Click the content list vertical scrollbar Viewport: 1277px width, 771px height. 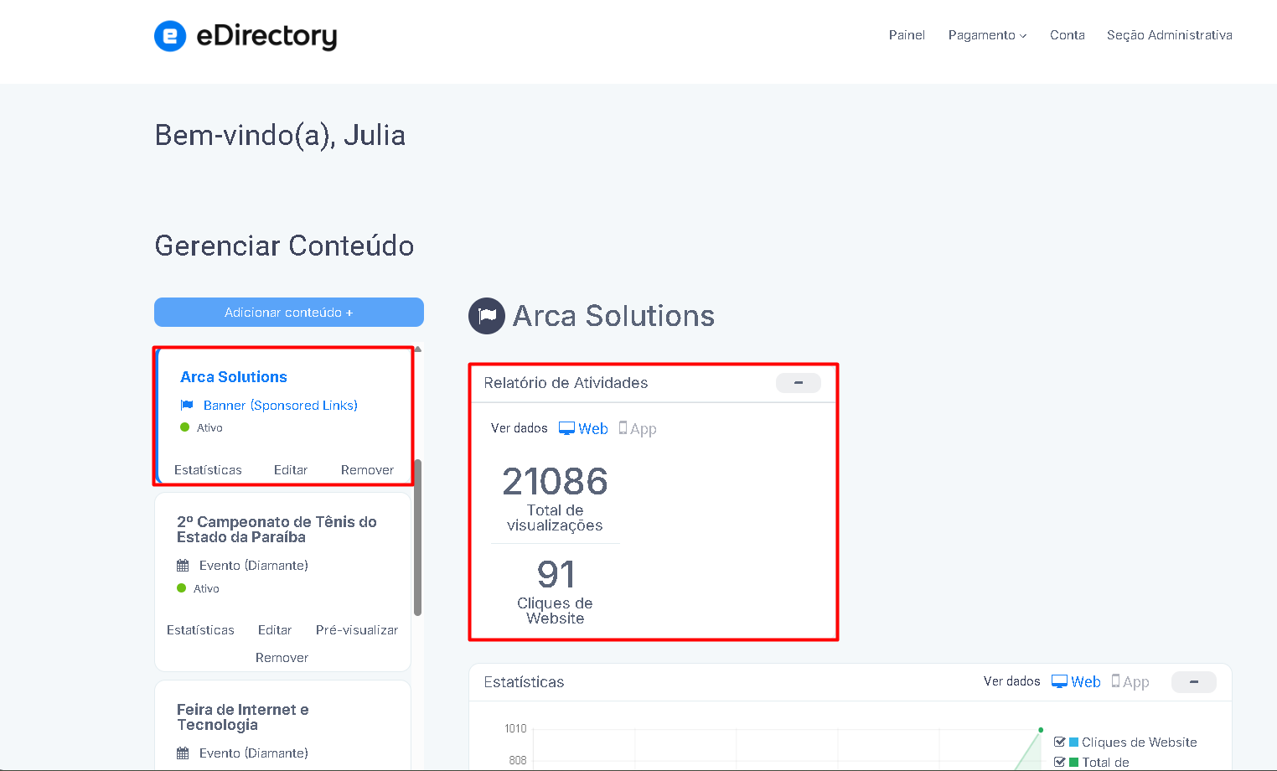point(417,537)
